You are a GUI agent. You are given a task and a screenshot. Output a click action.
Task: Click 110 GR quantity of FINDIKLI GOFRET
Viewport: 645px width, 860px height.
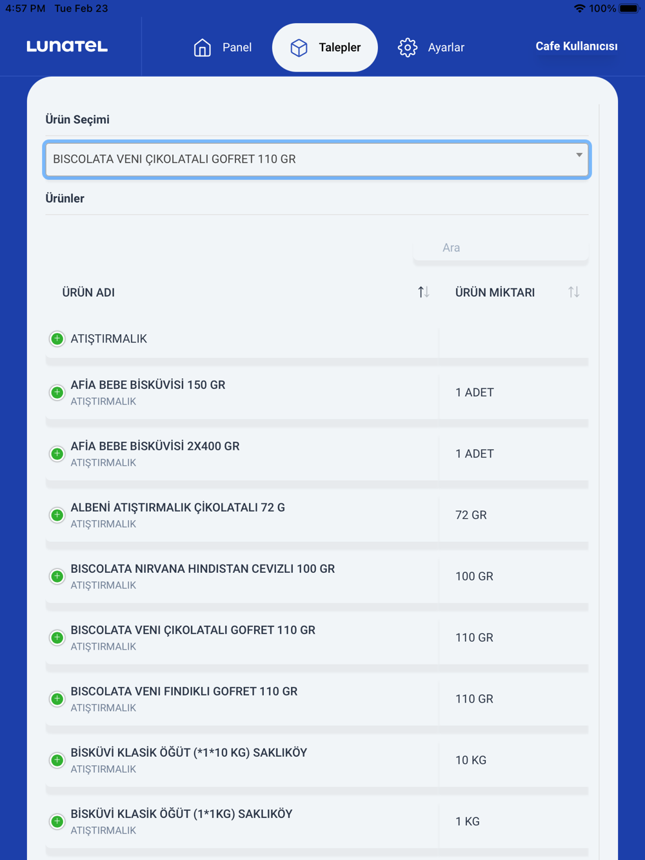474,699
